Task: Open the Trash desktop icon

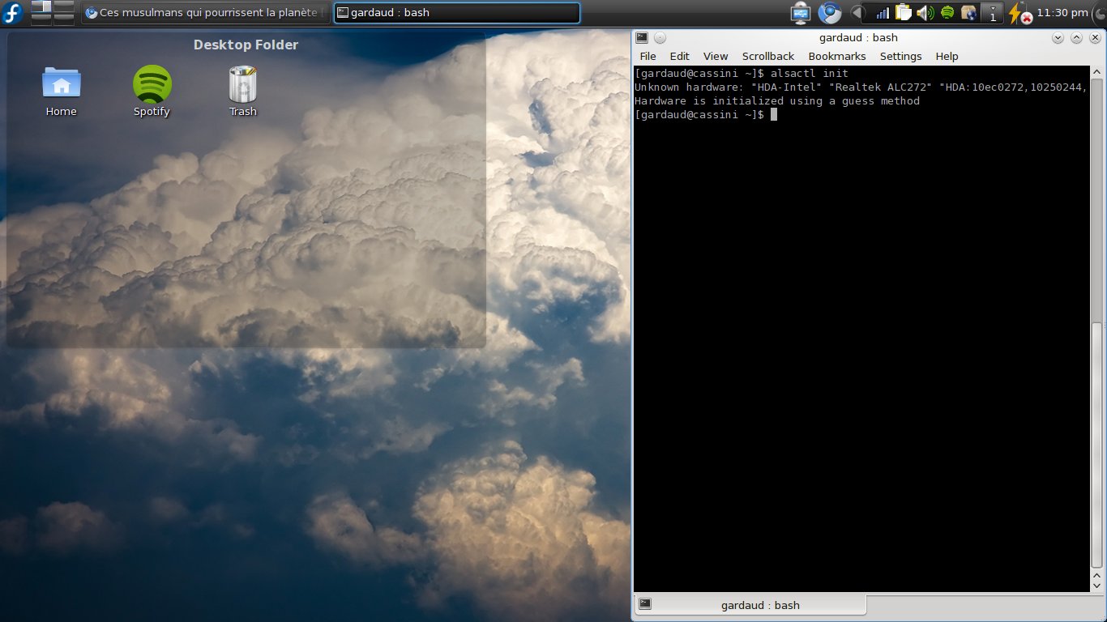Action: [242, 84]
